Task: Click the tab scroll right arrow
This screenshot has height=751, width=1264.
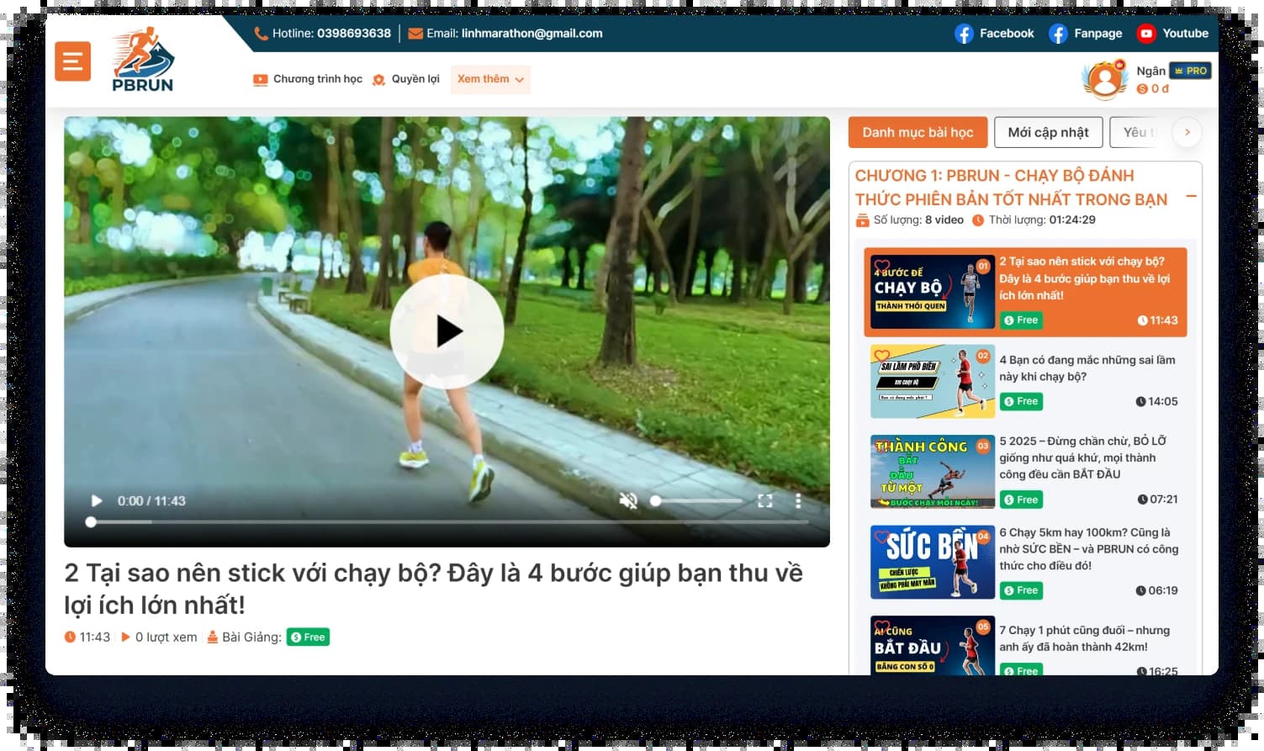Action: [x=1187, y=132]
